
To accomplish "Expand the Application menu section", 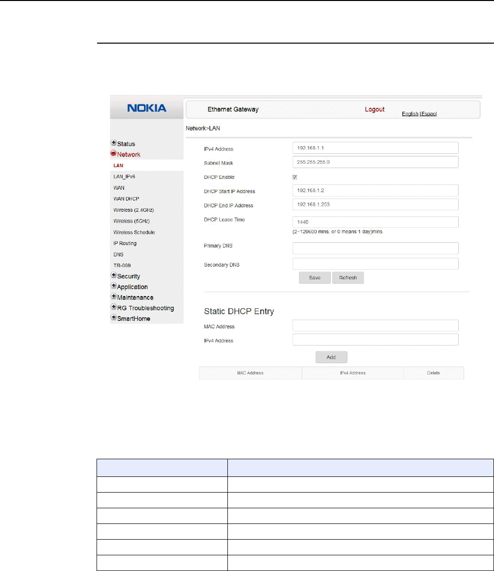I will click(129, 287).
